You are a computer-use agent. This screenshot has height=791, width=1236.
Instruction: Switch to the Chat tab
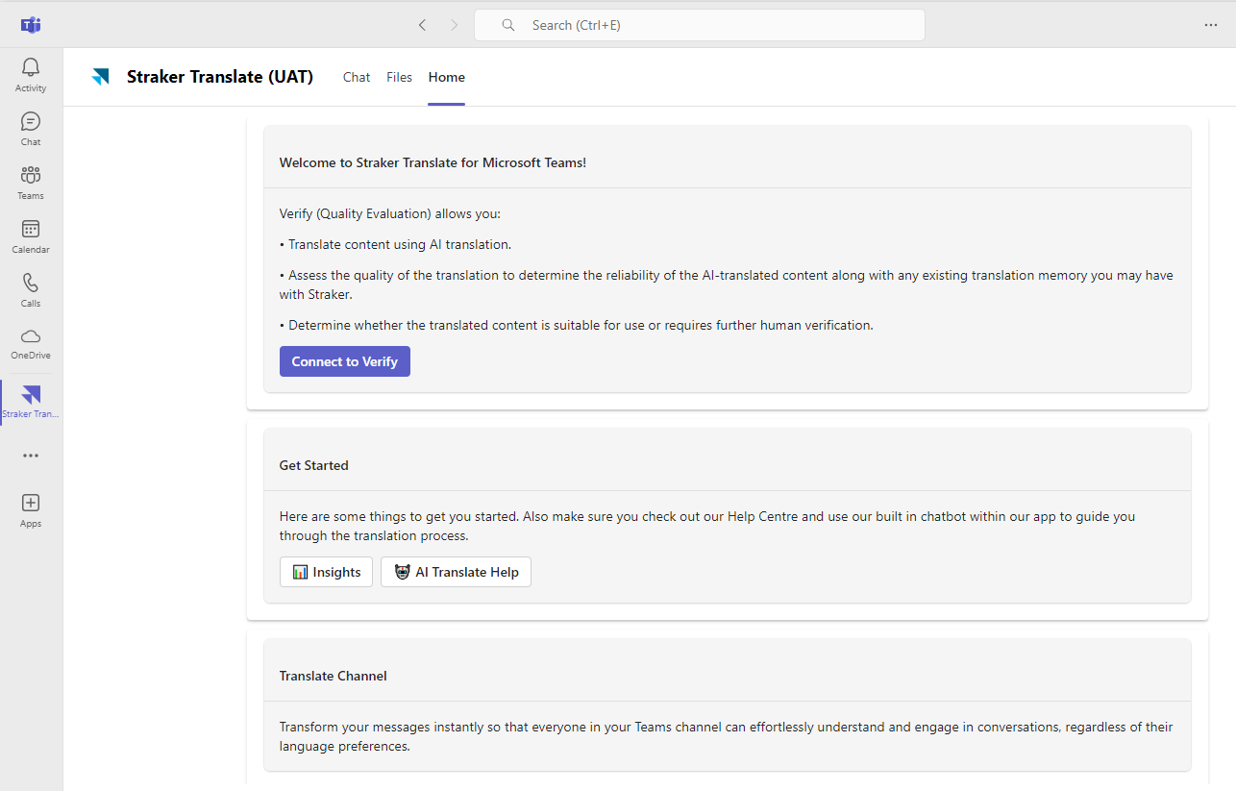357,77
